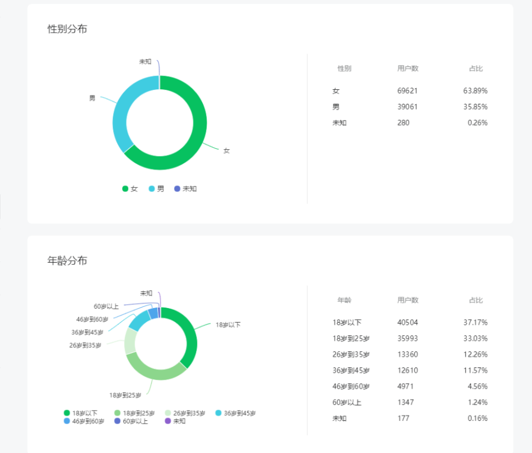Click the pale 26岁到35岁 donut segment
Viewport: 532px width, 453px height.
coord(130,341)
